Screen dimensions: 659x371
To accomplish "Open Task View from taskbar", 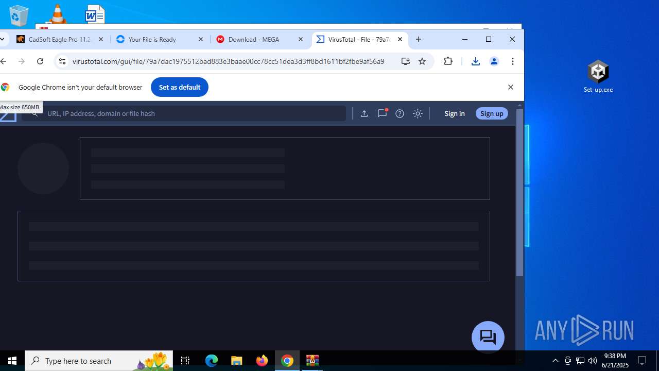I will coord(185,361).
